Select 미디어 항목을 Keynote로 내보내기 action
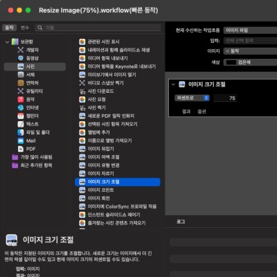The image size is (277, 277). [118, 66]
